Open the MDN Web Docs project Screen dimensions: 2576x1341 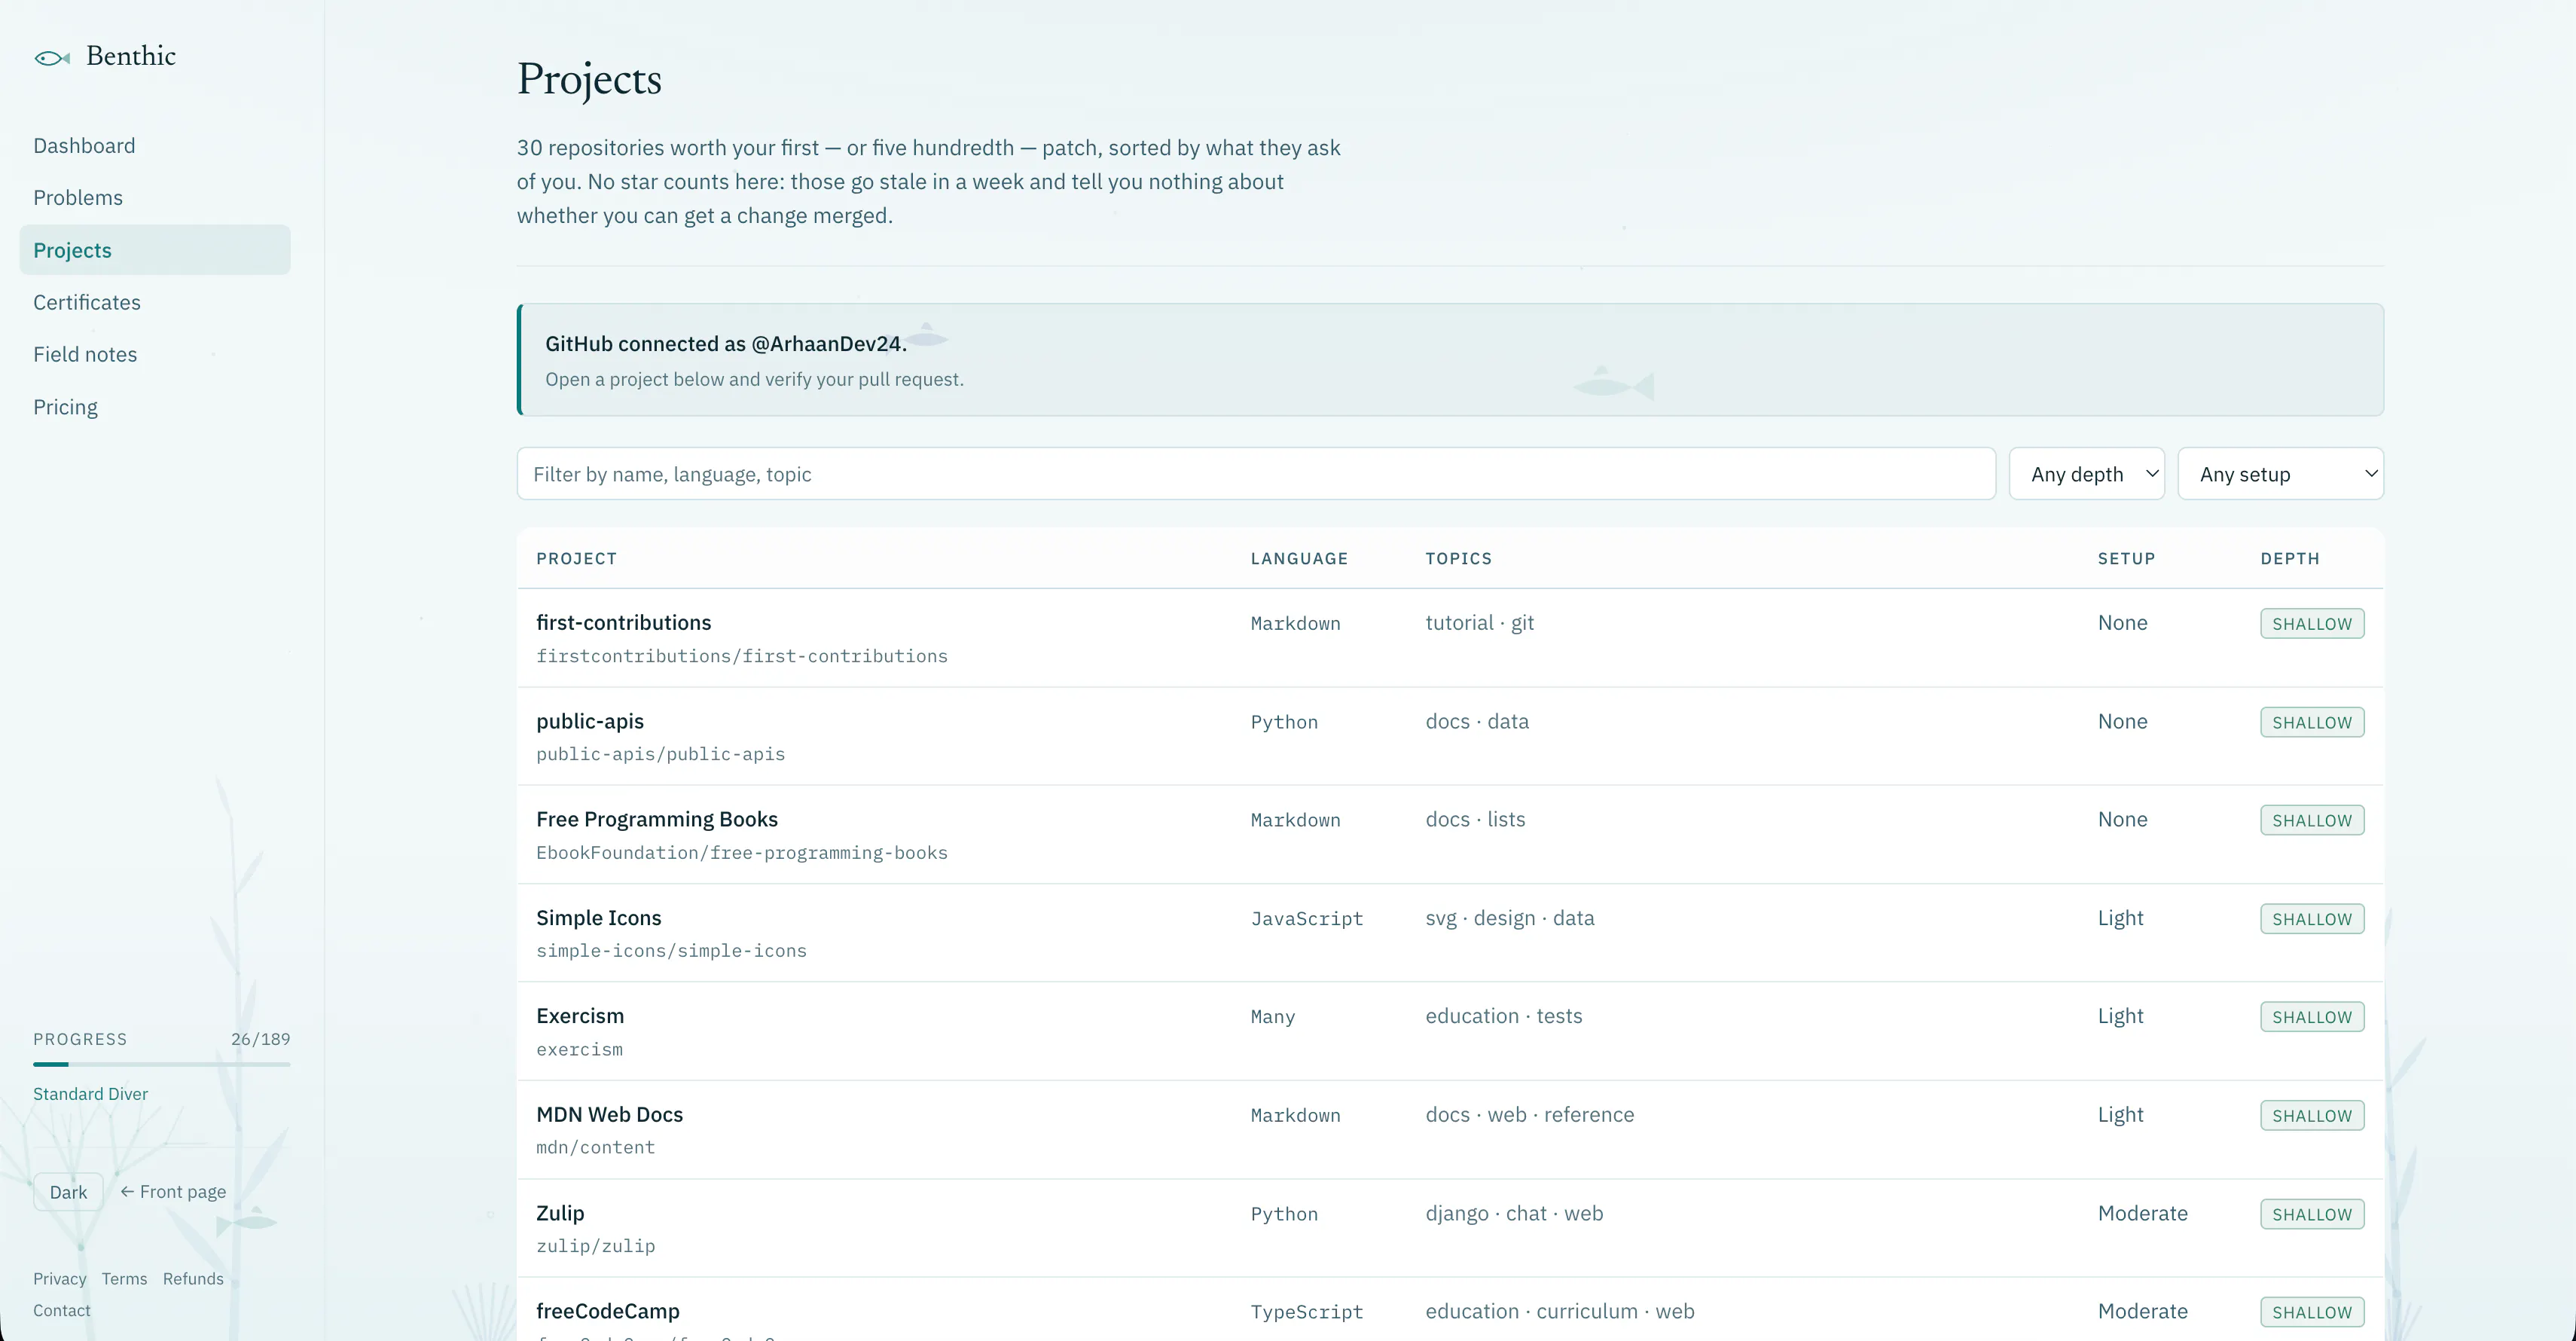coord(610,1115)
